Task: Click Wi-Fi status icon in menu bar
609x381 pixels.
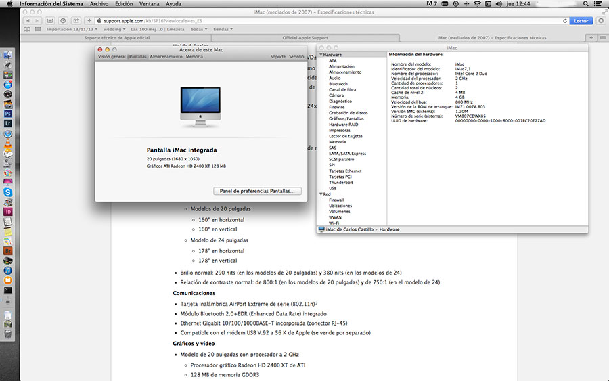Action: [x=477, y=4]
